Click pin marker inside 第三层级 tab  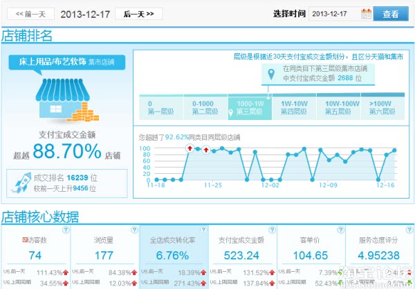pos(231,112)
